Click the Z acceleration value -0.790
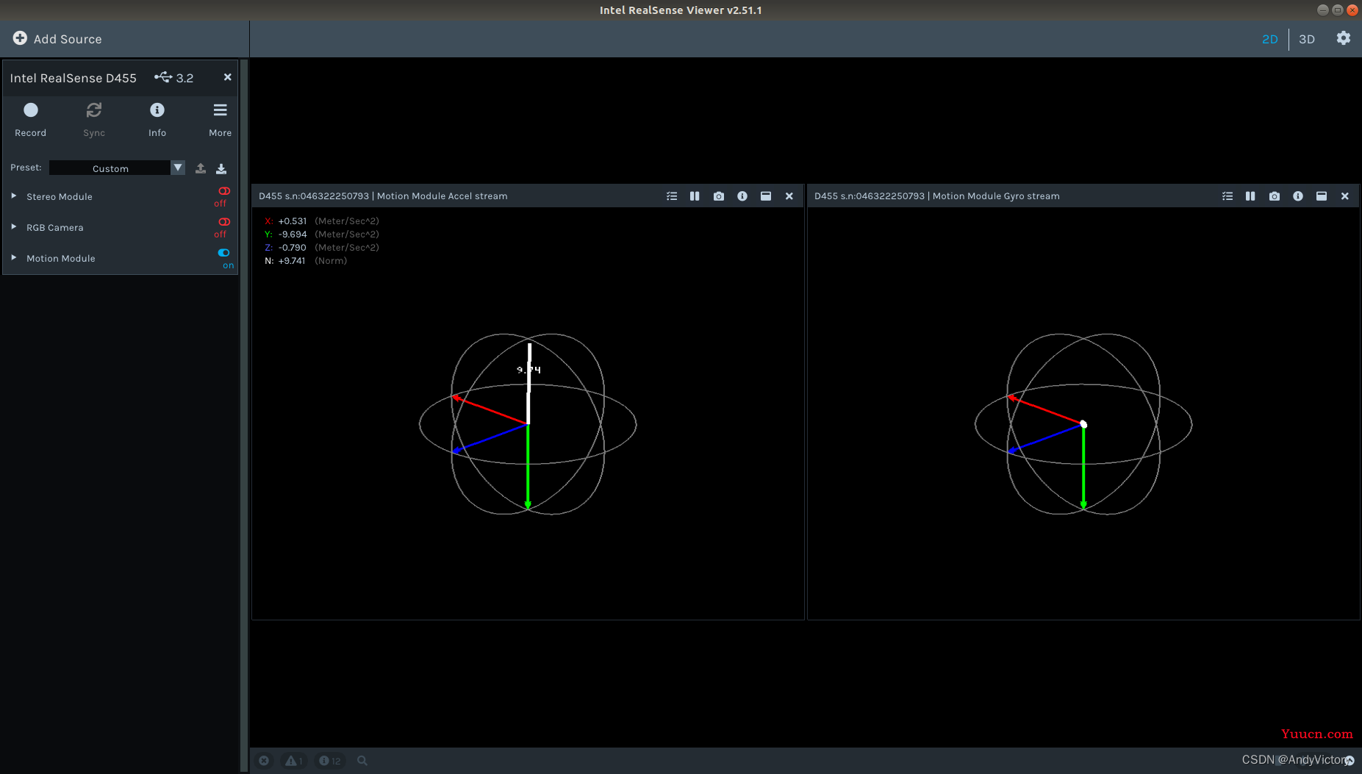This screenshot has width=1362, height=774. pyautogui.click(x=293, y=248)
